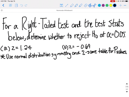Select the eraser tool
The width and height of the screenshot is (129, 97).
[86, 5]
